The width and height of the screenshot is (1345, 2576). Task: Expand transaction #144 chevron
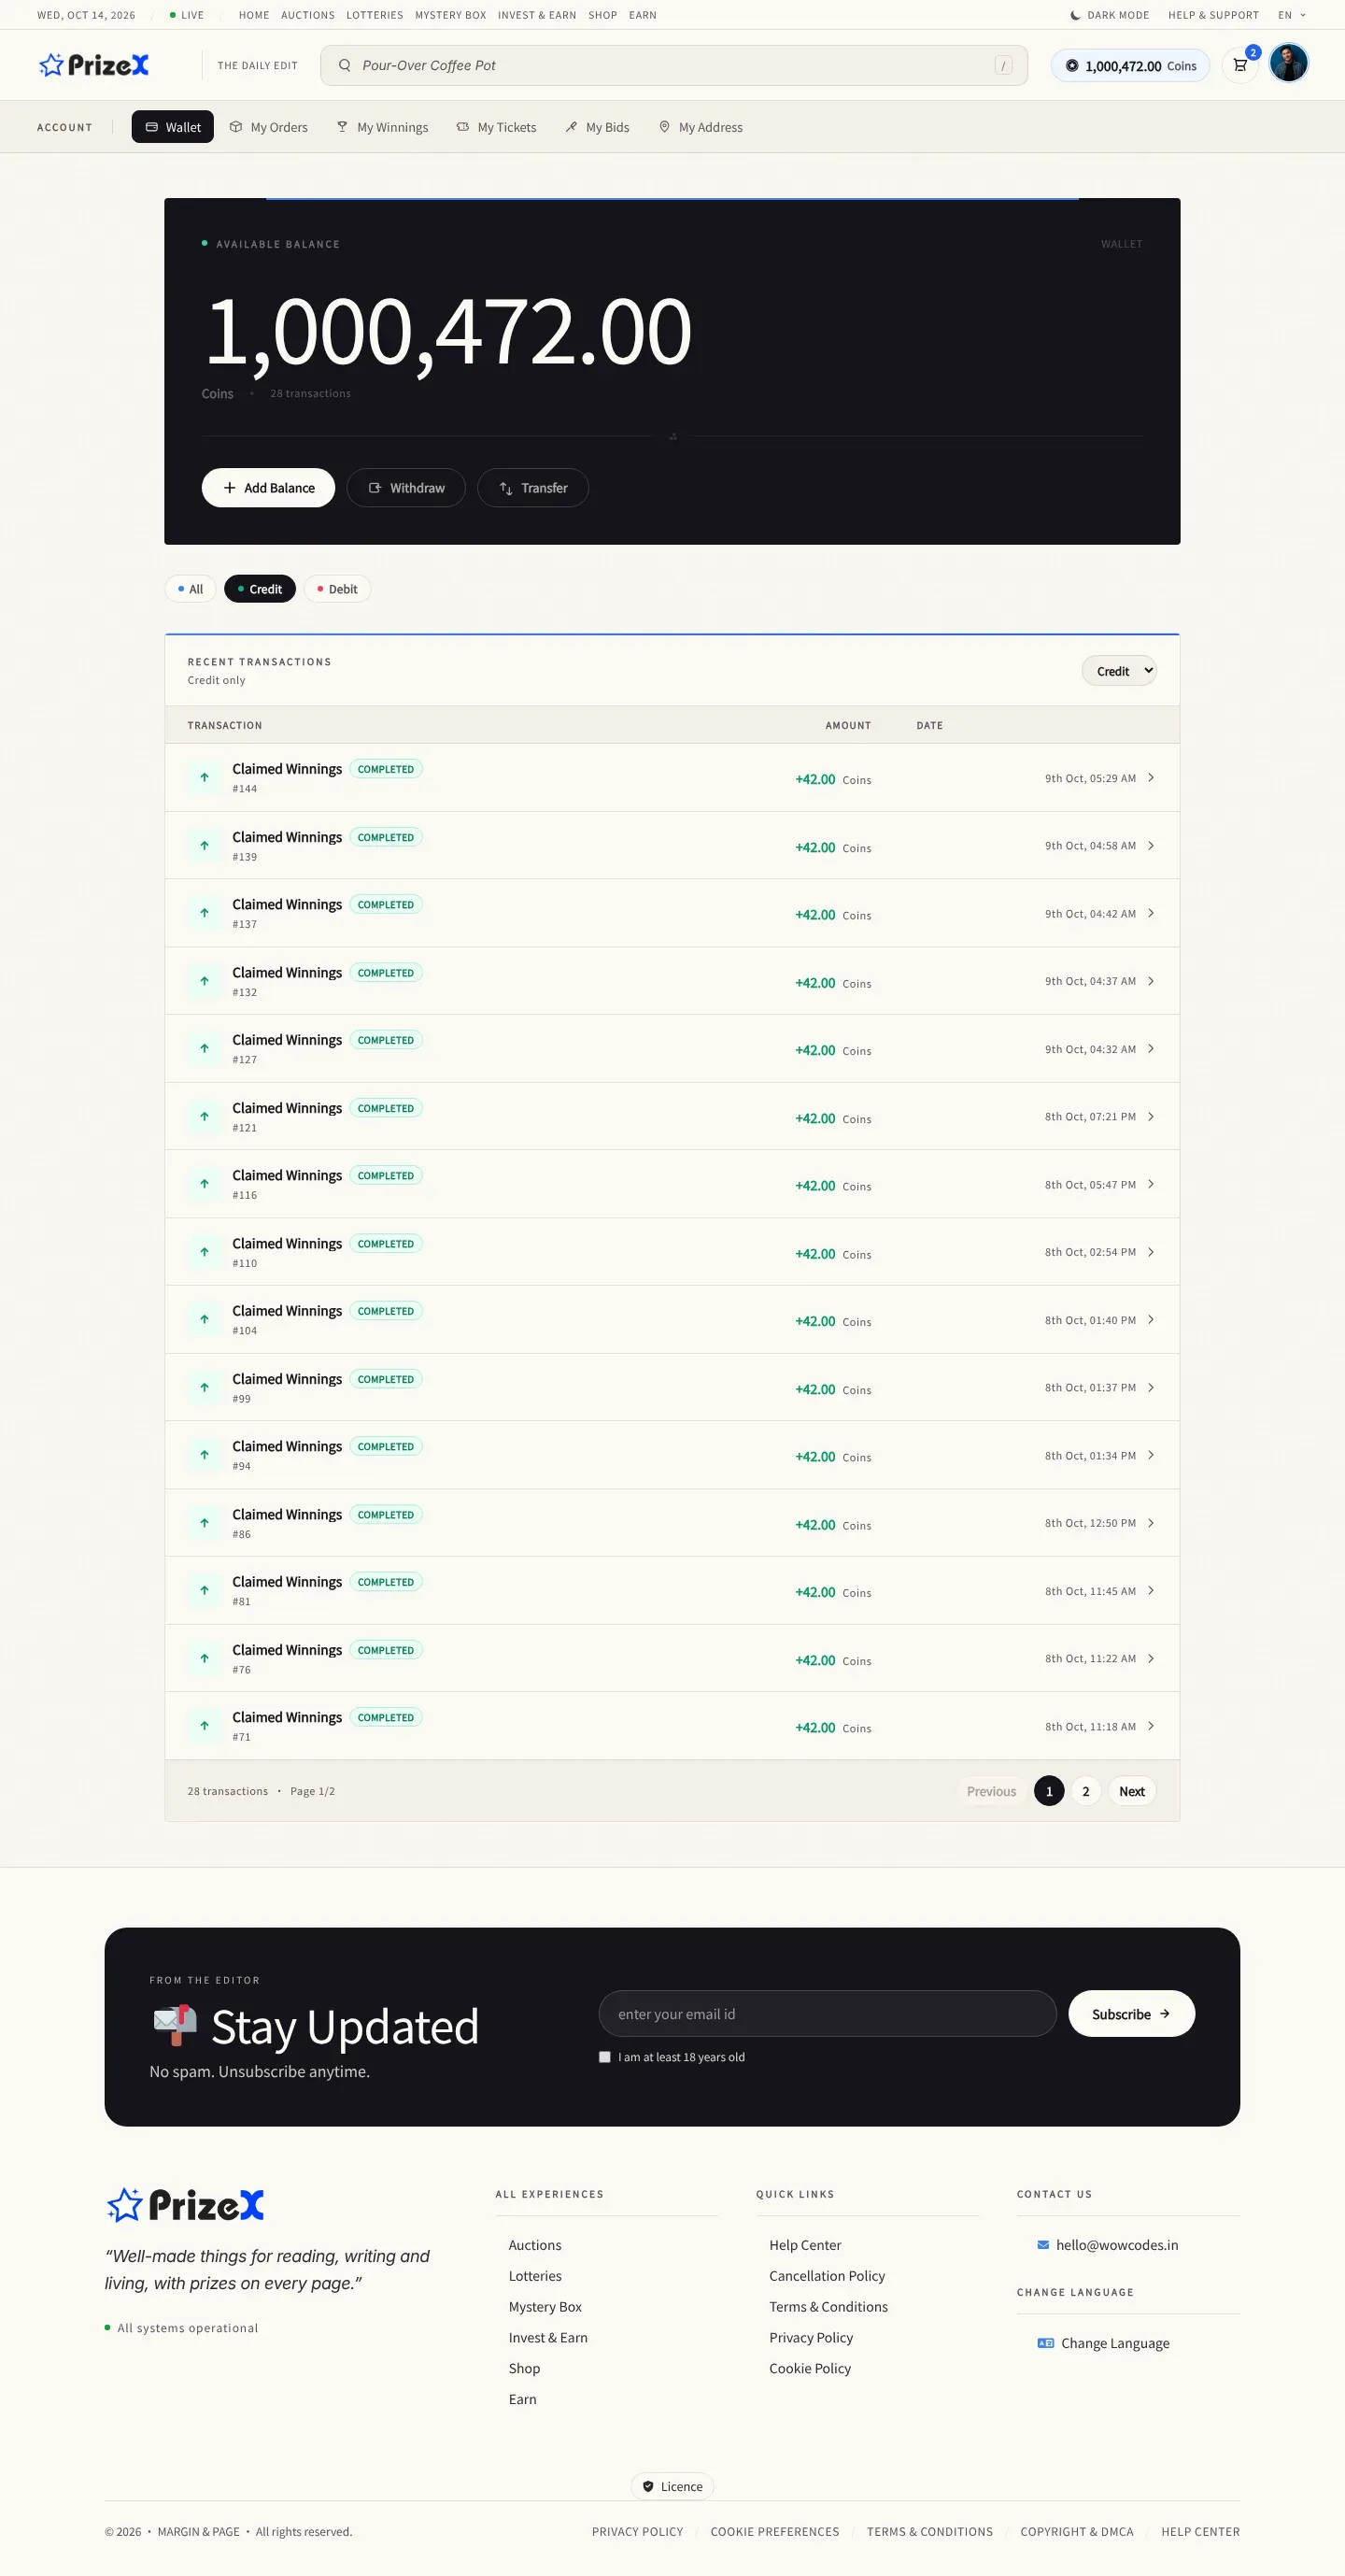(x=1151, y=778)
